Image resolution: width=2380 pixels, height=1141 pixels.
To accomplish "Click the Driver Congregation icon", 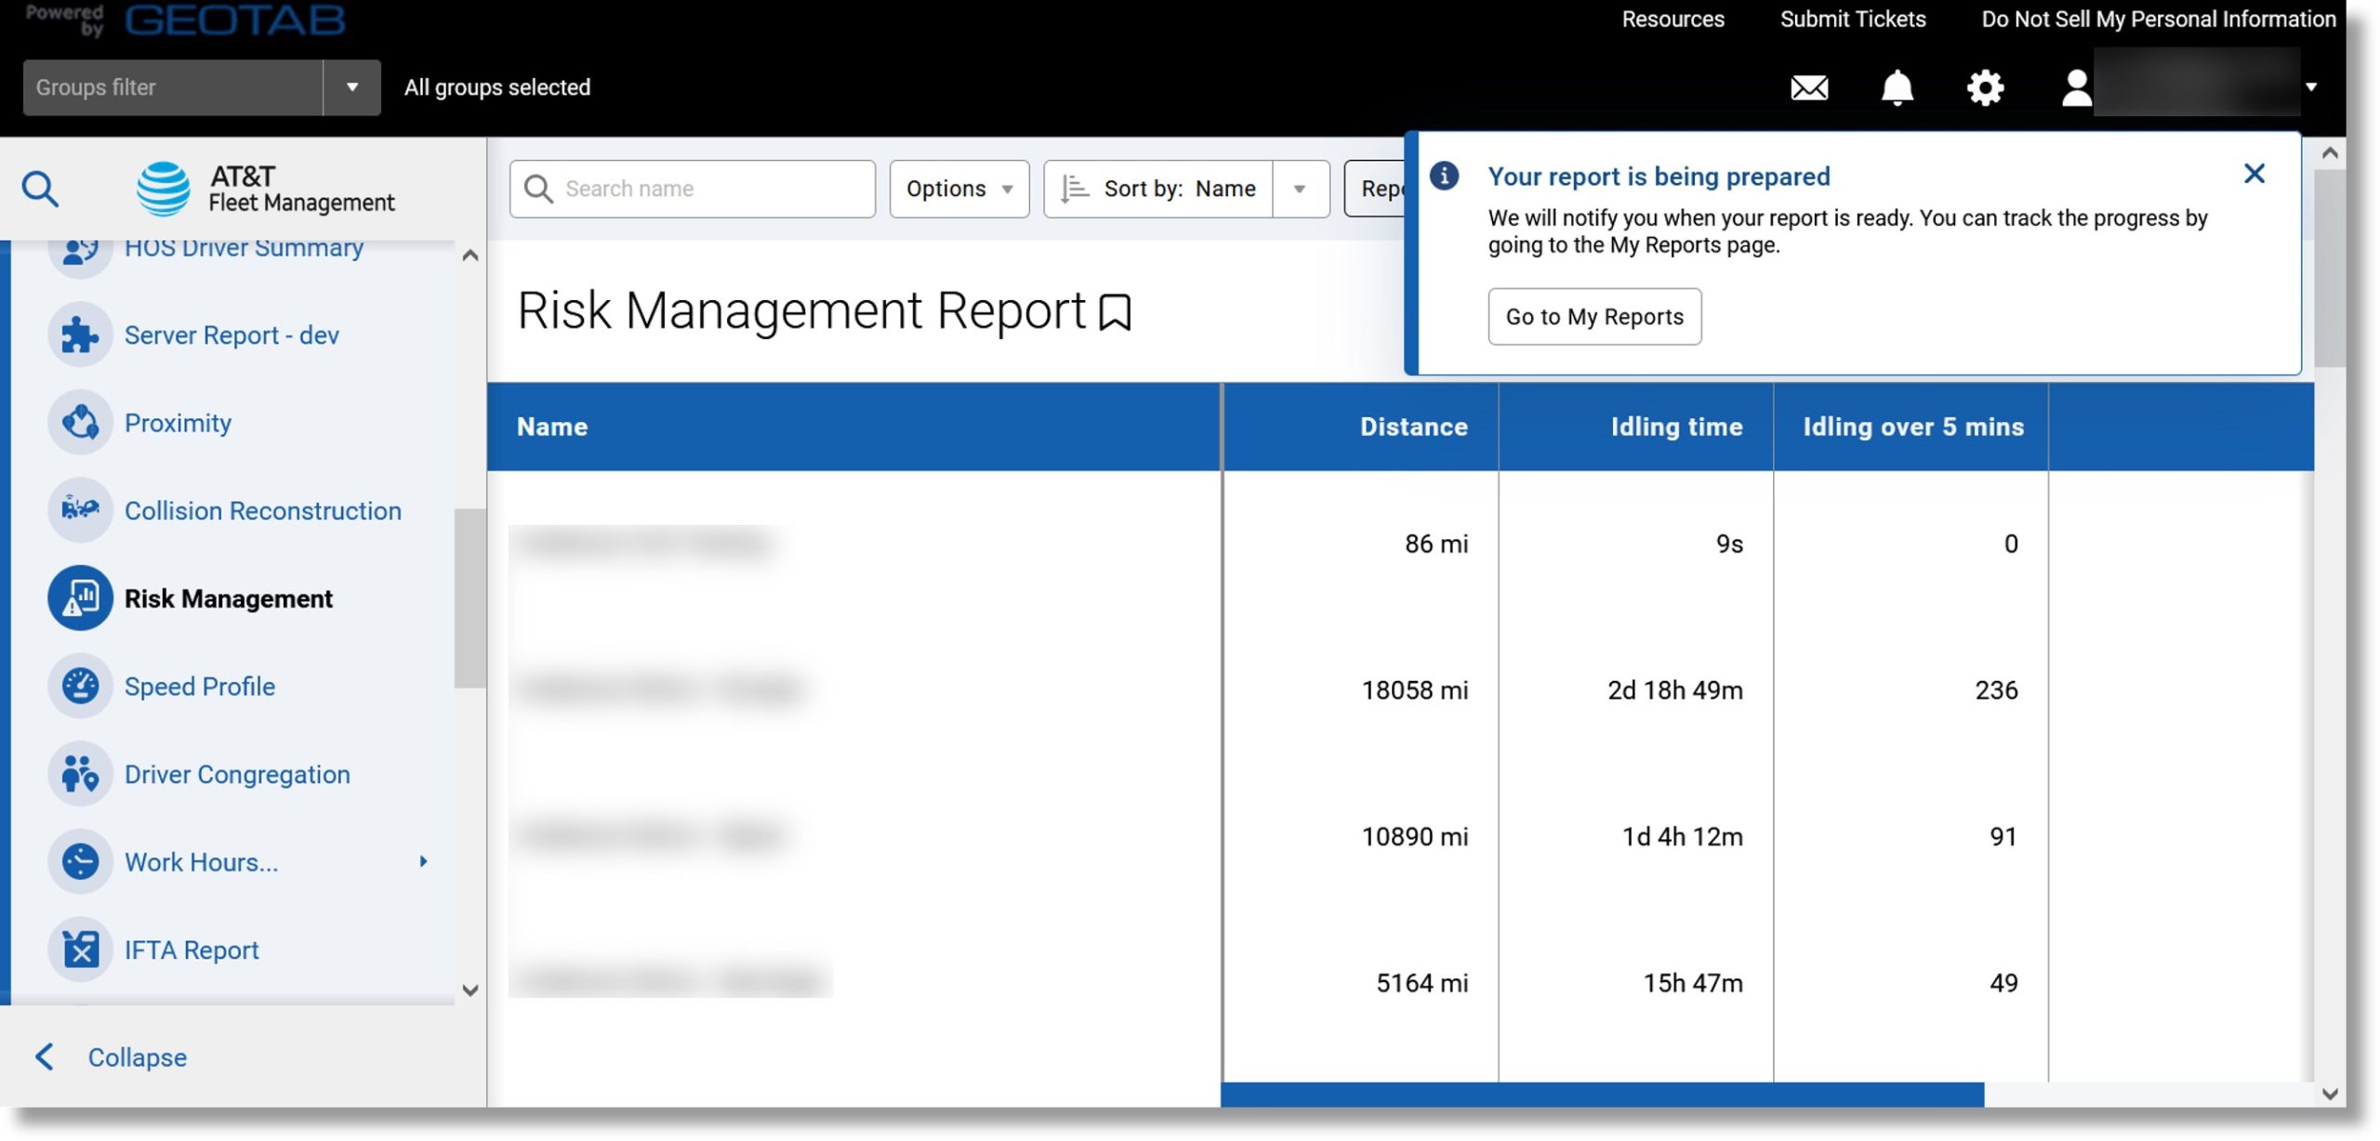I will [x=80, y=774].
